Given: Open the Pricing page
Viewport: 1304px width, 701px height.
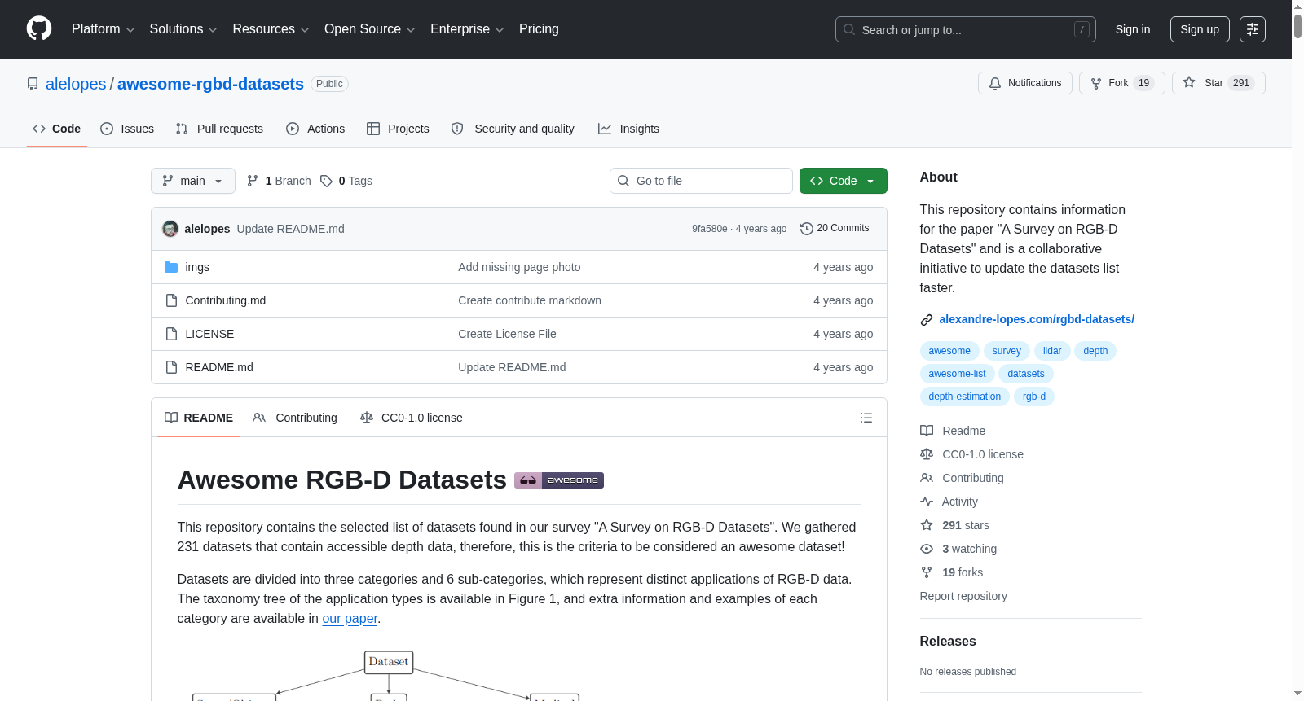Looking at the screenshot, I should (x=539, y=29).
